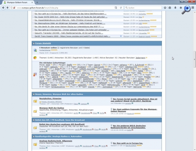
Task: Reload the page with the refresh icon
Action: (x=121, y=8)
